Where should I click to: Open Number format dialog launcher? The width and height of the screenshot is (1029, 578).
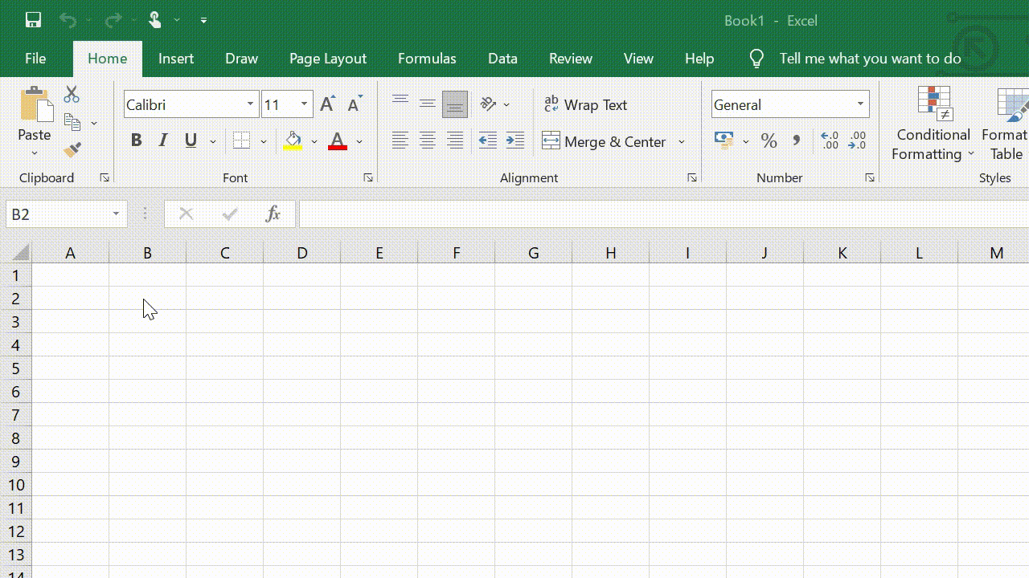[870, 178]
